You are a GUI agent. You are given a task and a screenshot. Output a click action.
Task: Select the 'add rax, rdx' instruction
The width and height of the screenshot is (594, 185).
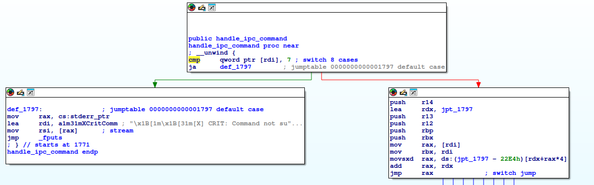[422, 167]
